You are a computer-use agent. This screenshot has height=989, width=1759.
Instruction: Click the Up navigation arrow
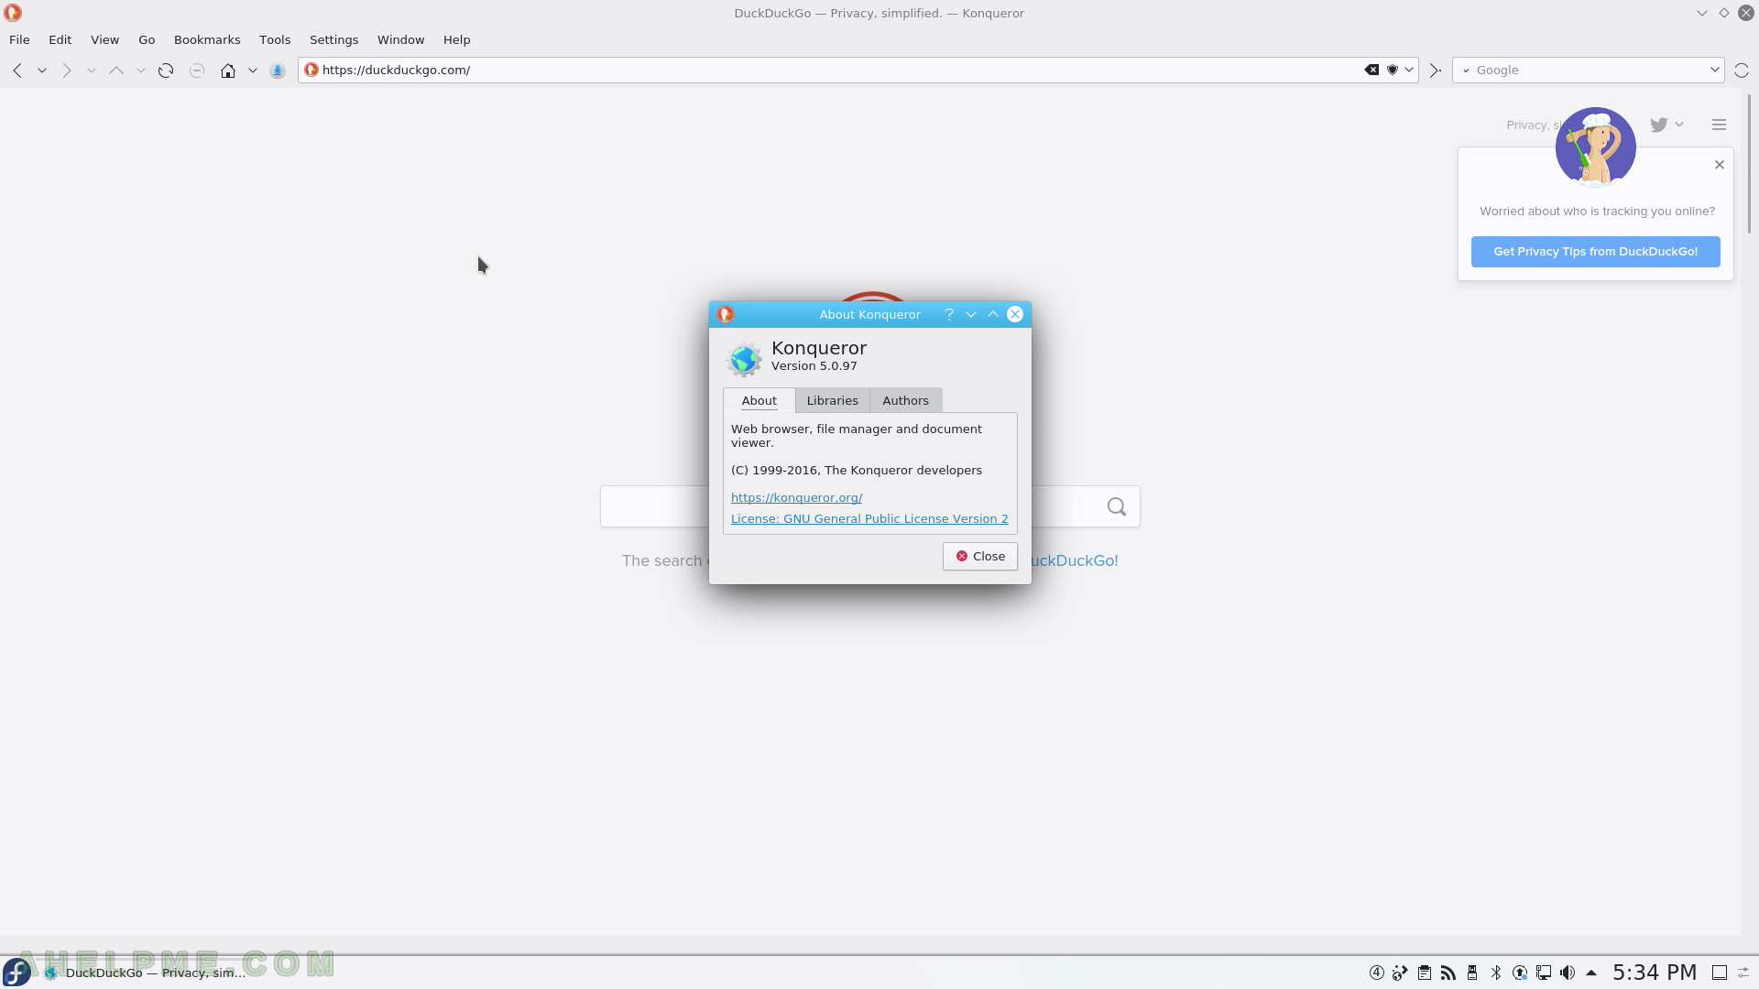[x=116, y=71]
